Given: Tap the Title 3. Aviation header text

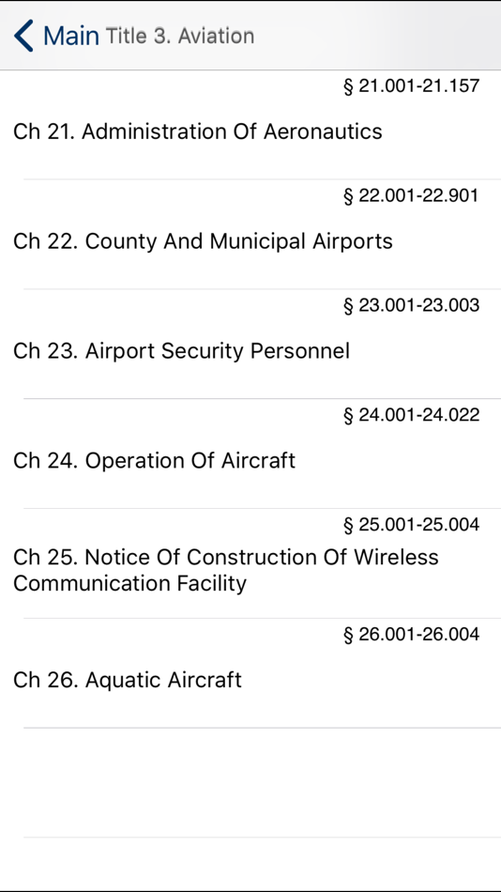Looking at the screenshot, I should [180, 36].
